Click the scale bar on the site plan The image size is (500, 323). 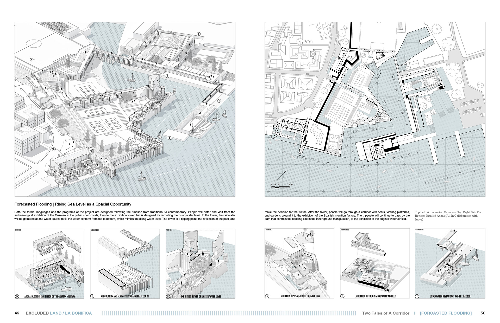pos(281,186)
